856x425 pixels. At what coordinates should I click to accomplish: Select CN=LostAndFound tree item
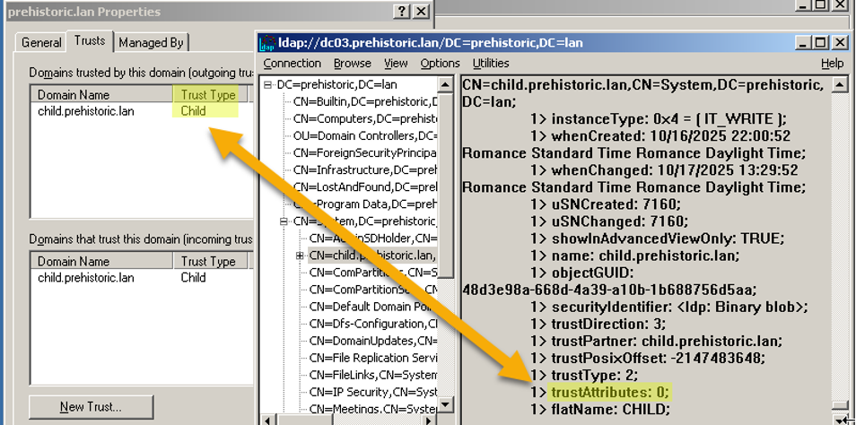pyautogui.click(x=365, y=187)
